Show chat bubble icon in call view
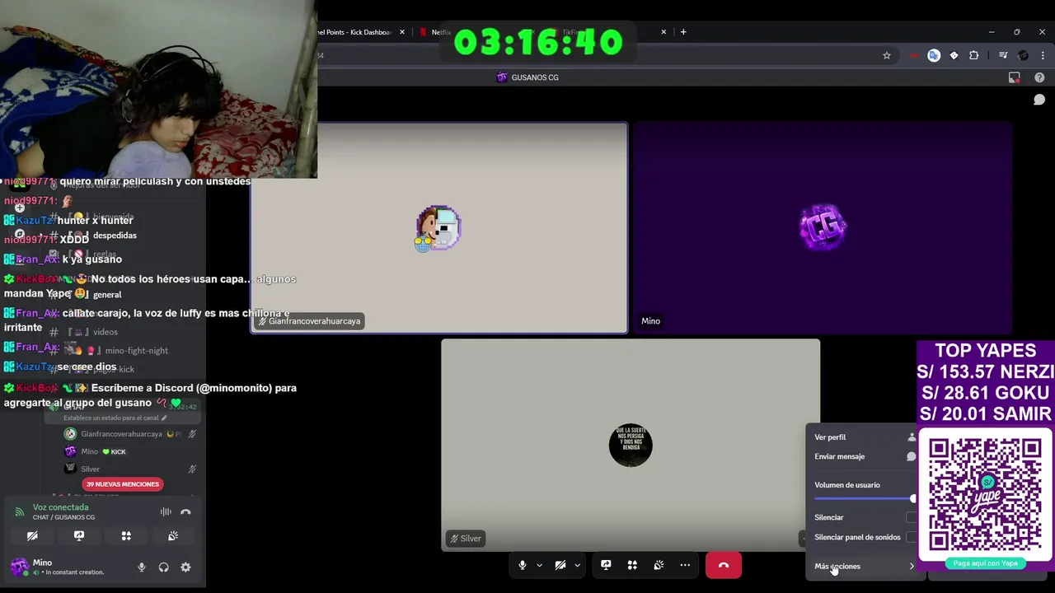 coord(1039,100)
